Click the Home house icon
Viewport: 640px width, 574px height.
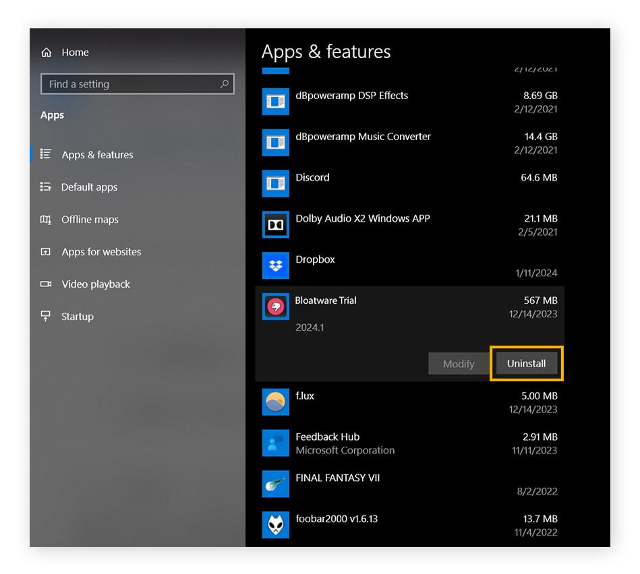click(x=46, y=51)
